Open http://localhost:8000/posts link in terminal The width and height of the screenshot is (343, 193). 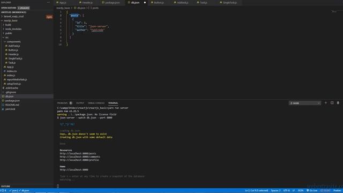78,154
